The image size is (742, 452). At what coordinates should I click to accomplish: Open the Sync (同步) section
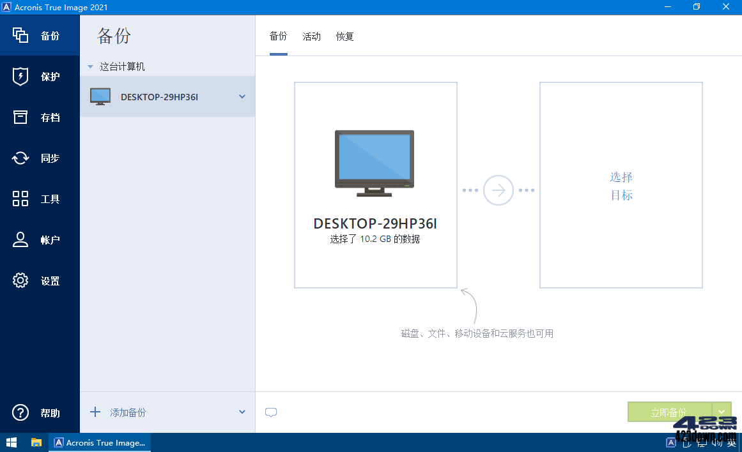click(x=40, y=158)
